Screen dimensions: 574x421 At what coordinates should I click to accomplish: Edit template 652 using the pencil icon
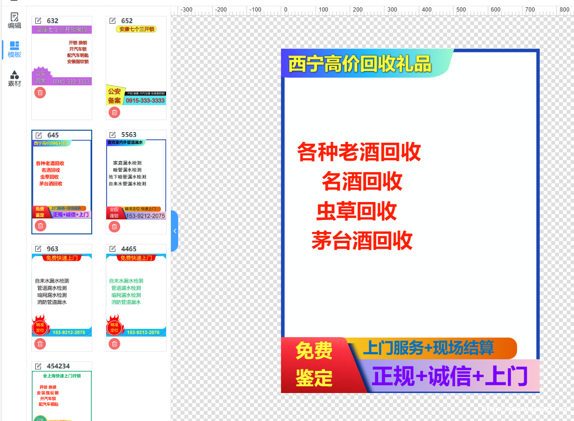113,20
